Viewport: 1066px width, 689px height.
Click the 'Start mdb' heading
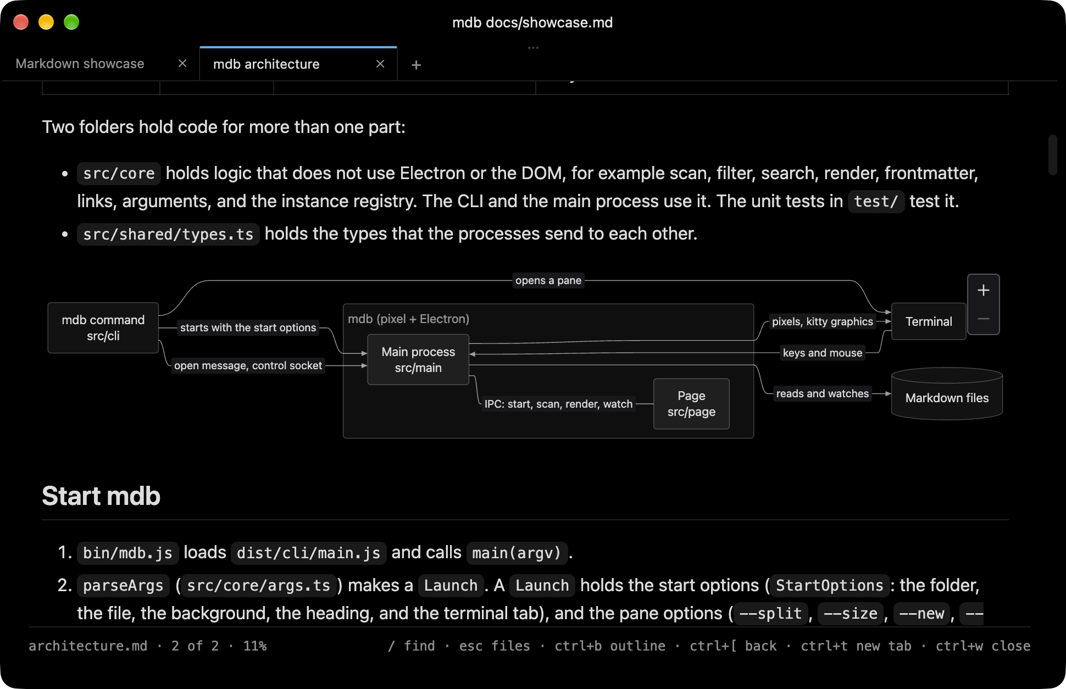pos(101,496)
